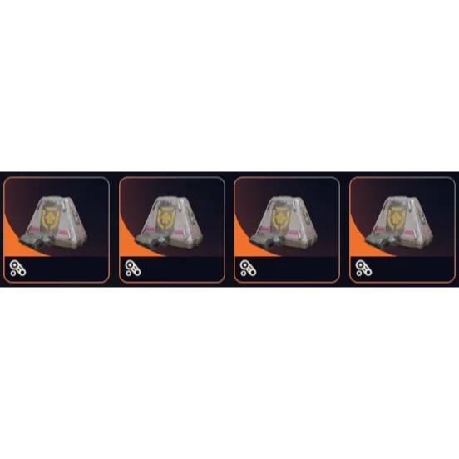Click the yellow emblem on third pack

pyautogui.click(x=281, y=219)
